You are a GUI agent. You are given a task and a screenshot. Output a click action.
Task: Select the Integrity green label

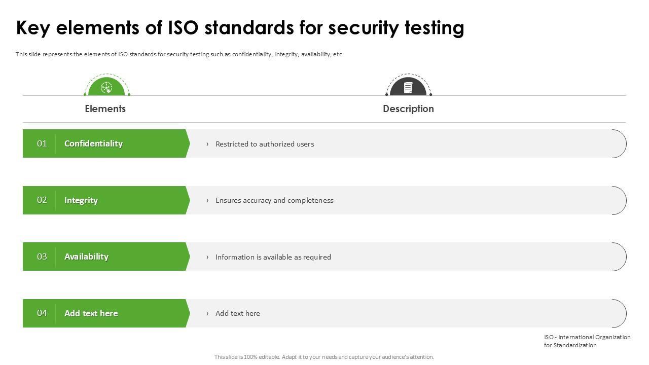81,200
